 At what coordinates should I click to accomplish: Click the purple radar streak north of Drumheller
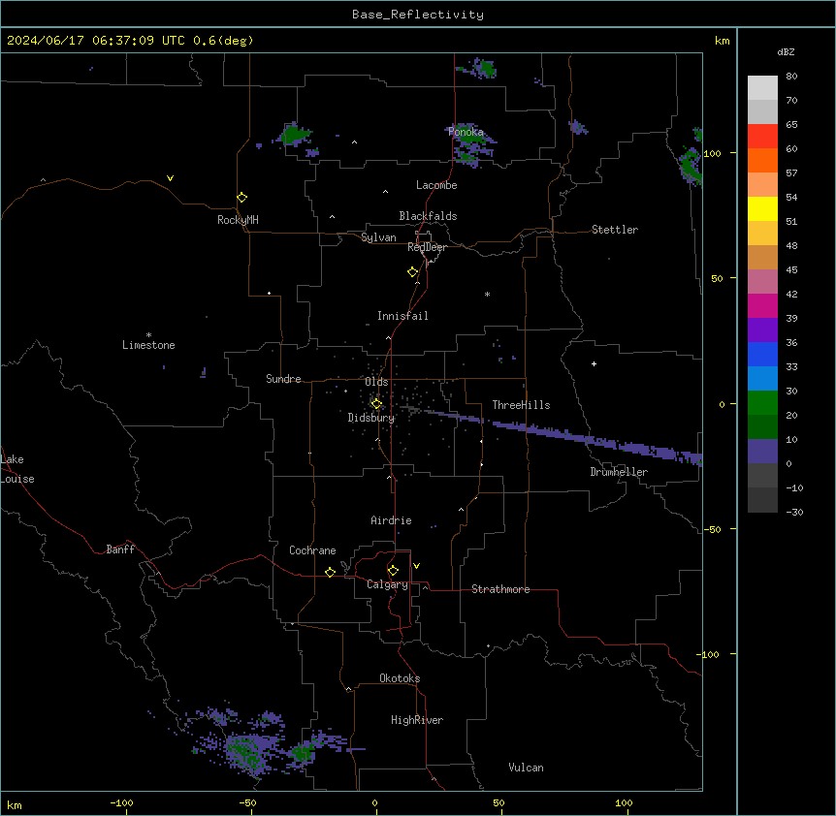click(x=565, y=434)
